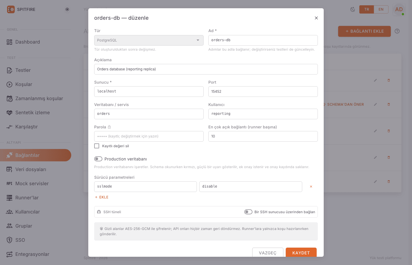This screenshot has height=265, width=412.
Task: Click the Karşılaştır compare icon
Action: 9,127
